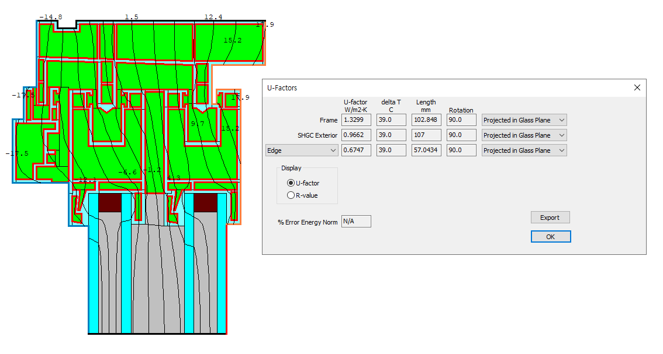663x354 pixels.
Task: Select the U-factor display radio button
Action: [x=291, y=183]
